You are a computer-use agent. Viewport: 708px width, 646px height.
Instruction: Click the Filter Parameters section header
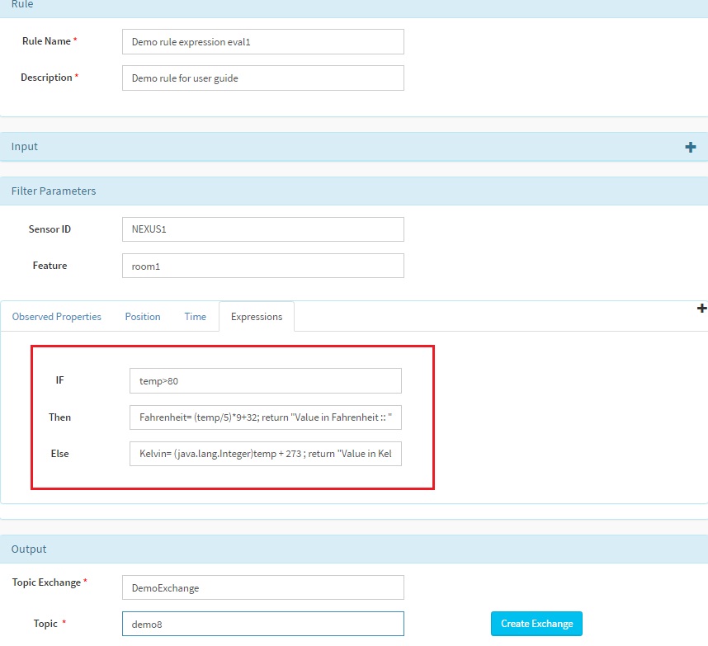click(354, 191)
